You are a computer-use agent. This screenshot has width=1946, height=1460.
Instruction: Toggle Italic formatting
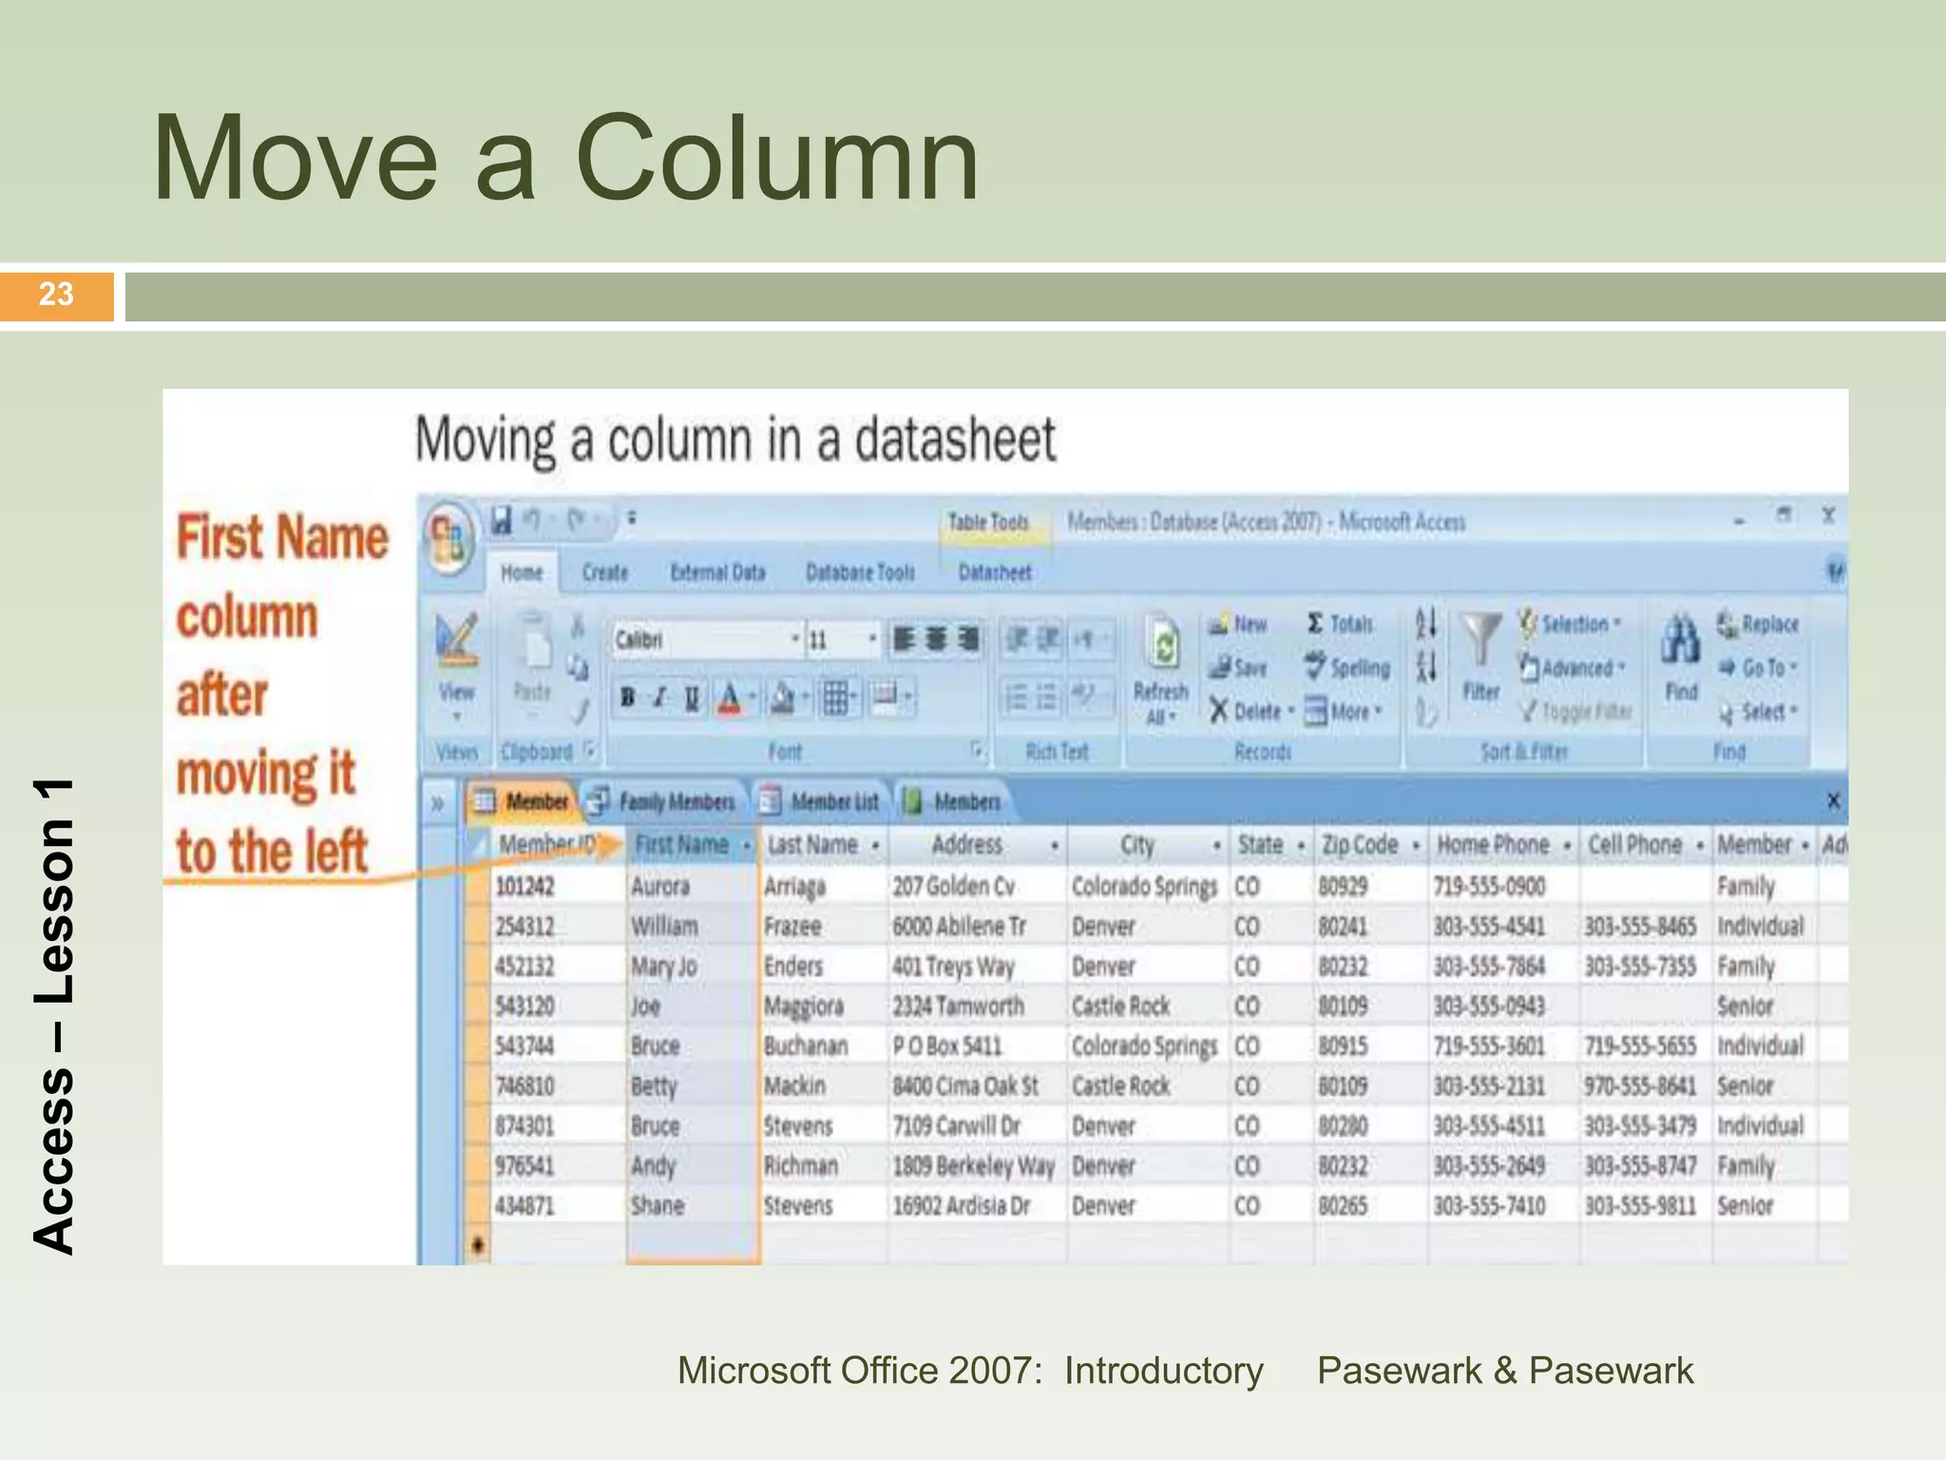[x=659, y=698]
